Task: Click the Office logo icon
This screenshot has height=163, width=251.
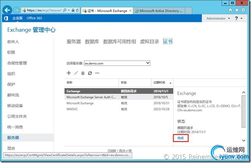Action: point(6,18)
